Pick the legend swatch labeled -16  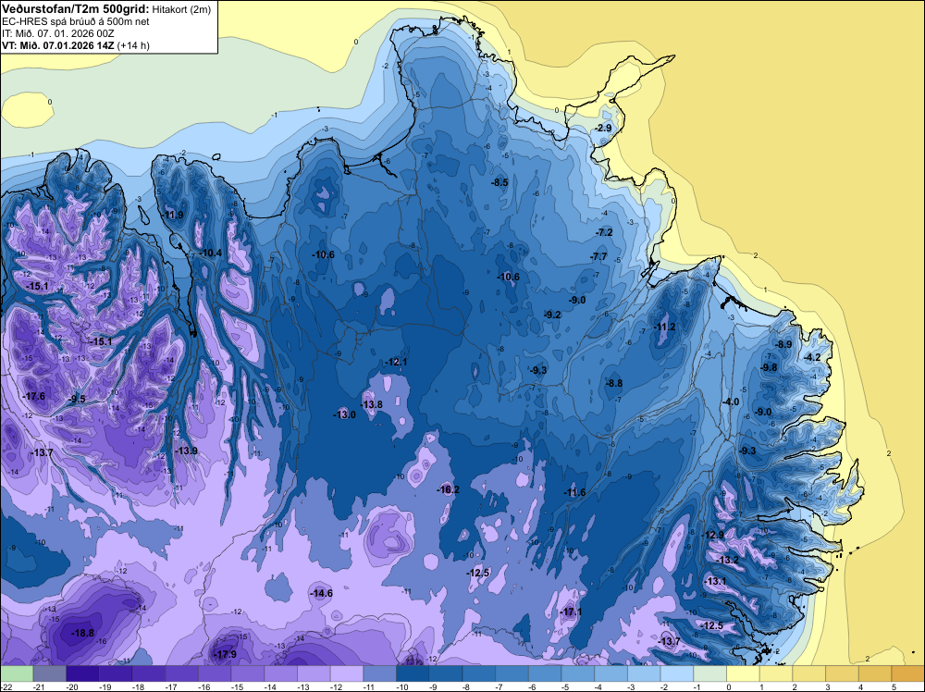[x=215, y=673]
